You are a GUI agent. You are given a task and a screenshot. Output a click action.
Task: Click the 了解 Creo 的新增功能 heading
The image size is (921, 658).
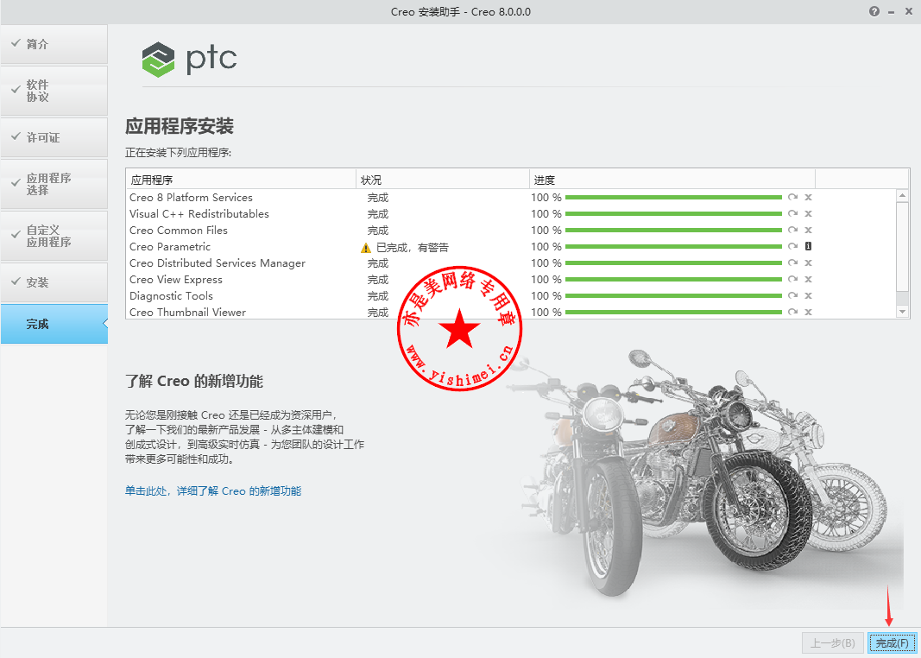click(x=194, y=382)
